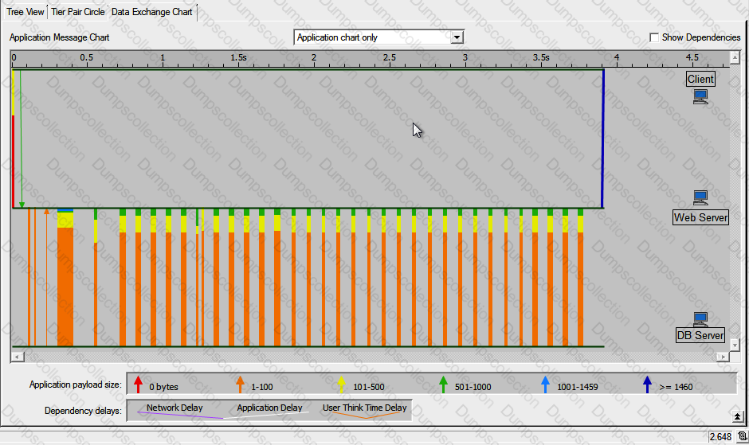The width and height of the screenshot is (749, 445).
Task: Click the red 0 bytes arrow icon
Action: point(138,384)
